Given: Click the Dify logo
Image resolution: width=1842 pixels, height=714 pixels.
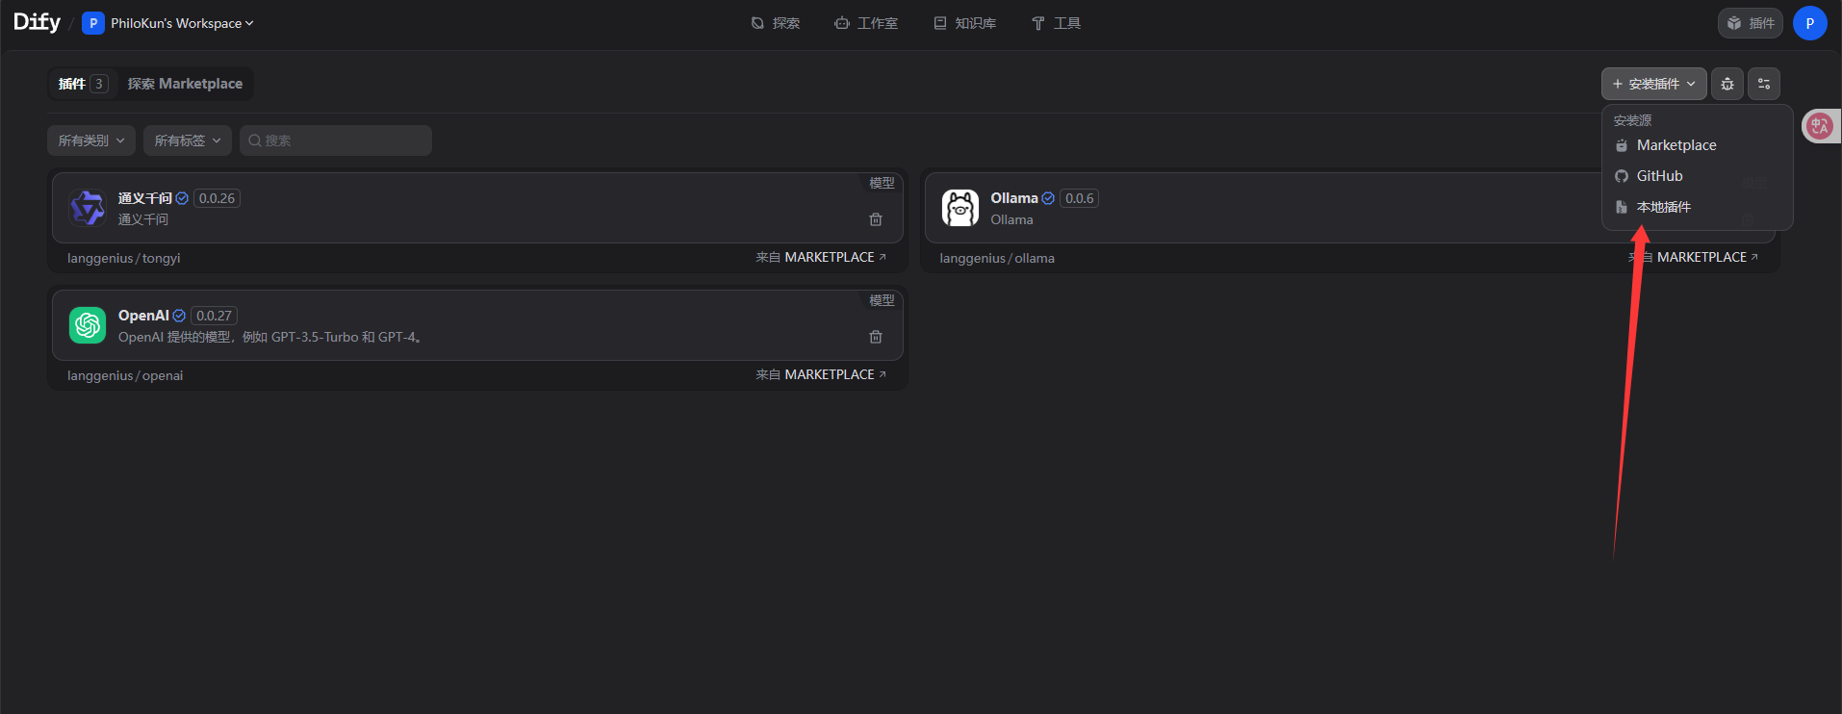Looking at the screenshot, I should click(x=37, y=22).
